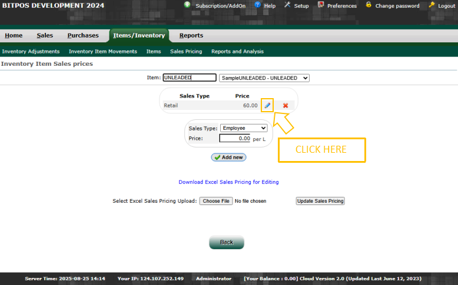Open the SampleUNLEADED item dropdown
The height and width of the screenshot is (285, 458).
pos(264,78)
